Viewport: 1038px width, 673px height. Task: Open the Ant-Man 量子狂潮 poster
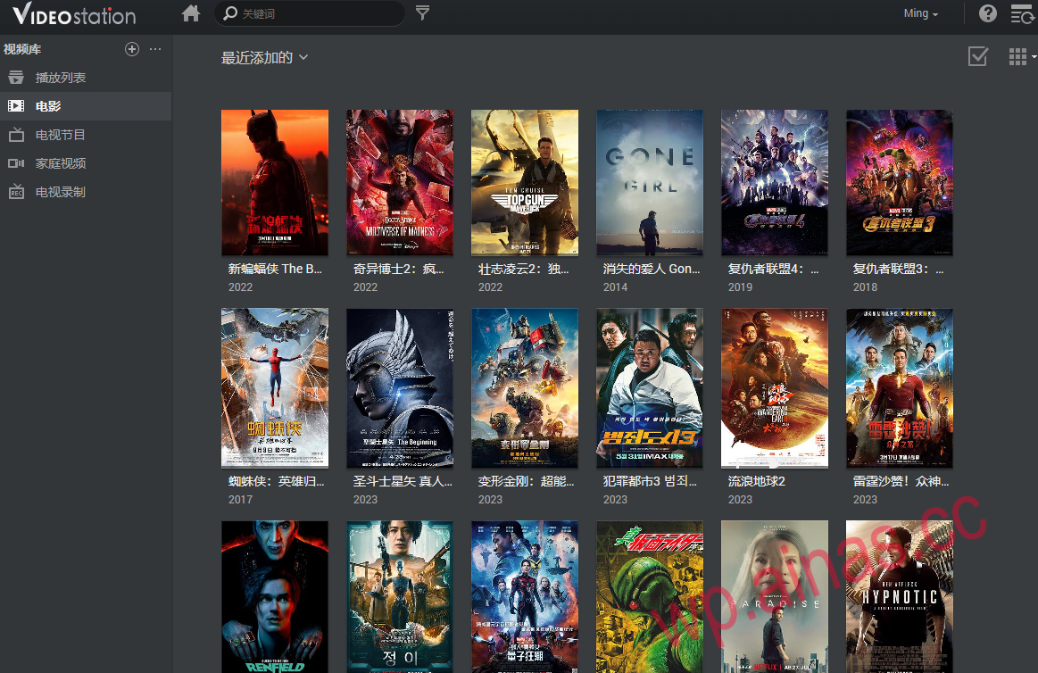pos(524,597)
